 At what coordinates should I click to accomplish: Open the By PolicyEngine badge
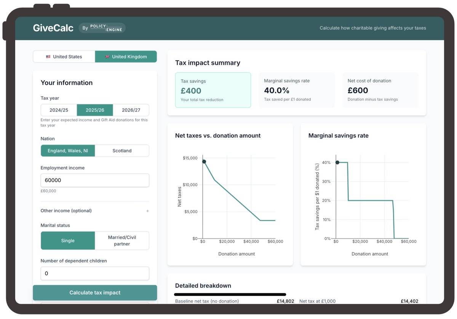coord(102,28)
